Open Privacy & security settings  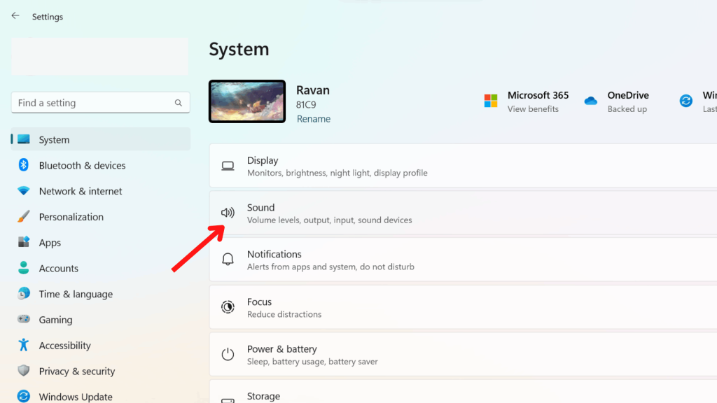pos(101,371)
